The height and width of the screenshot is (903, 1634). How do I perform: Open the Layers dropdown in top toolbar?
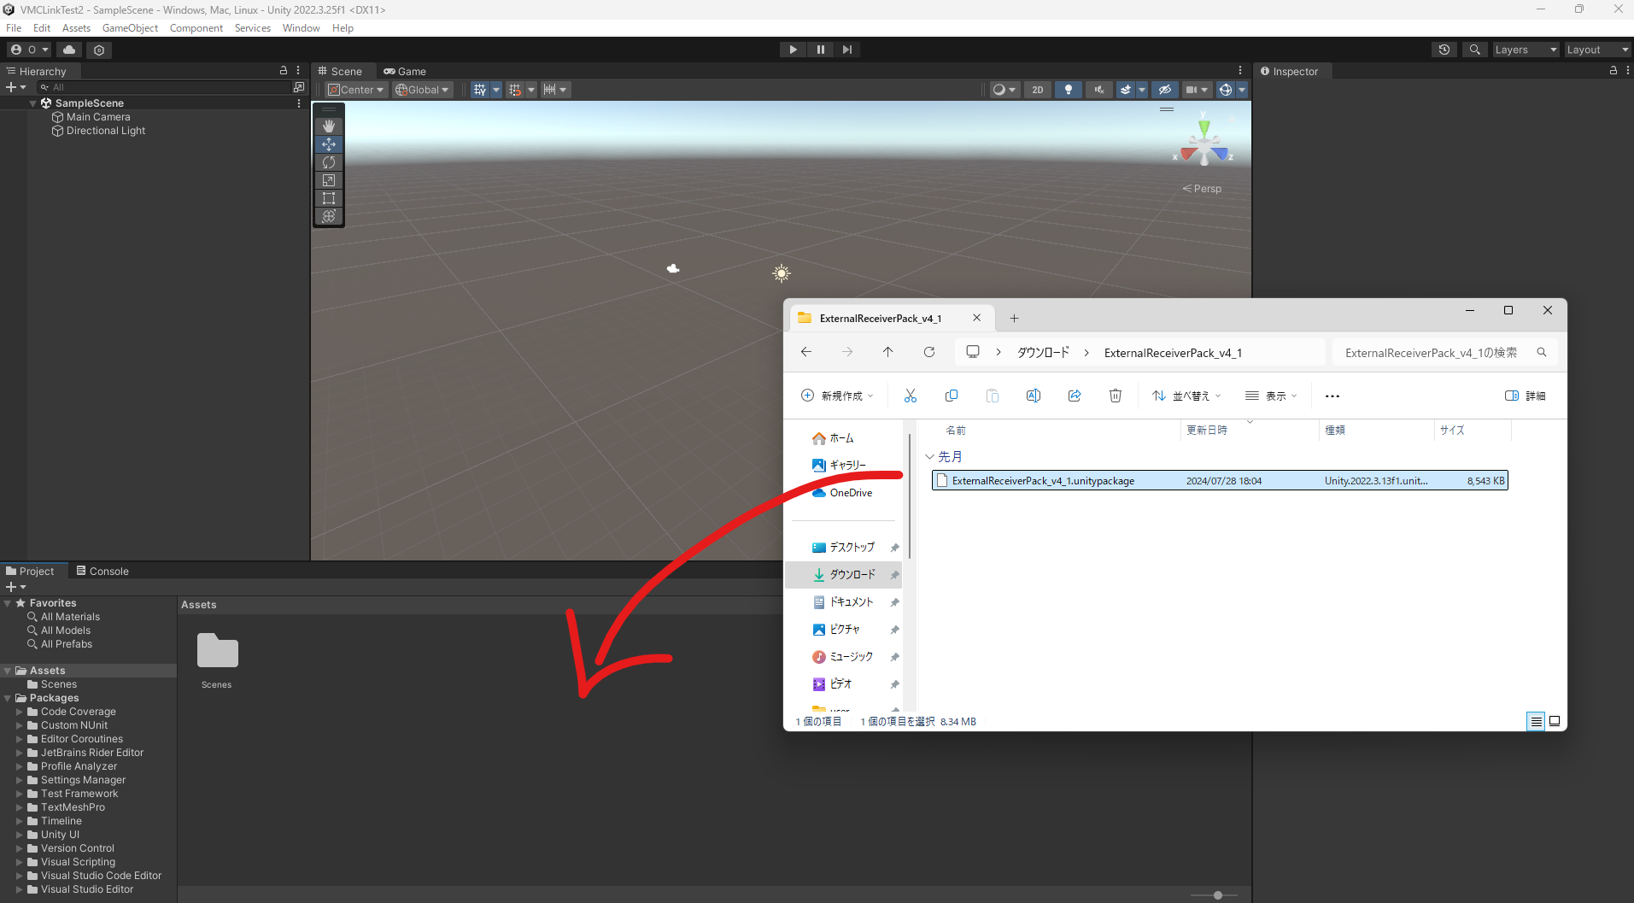coord(1525,49)
